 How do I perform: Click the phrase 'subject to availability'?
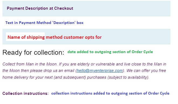click(128, 77)
